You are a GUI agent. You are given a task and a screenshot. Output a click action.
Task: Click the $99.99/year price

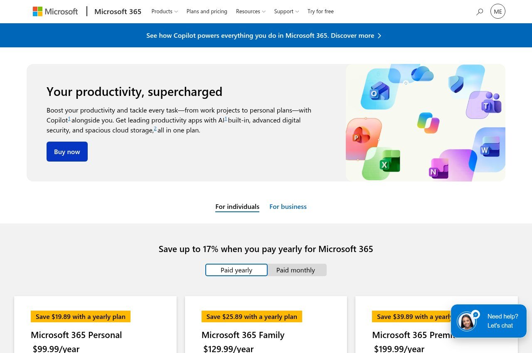point(56,348)
